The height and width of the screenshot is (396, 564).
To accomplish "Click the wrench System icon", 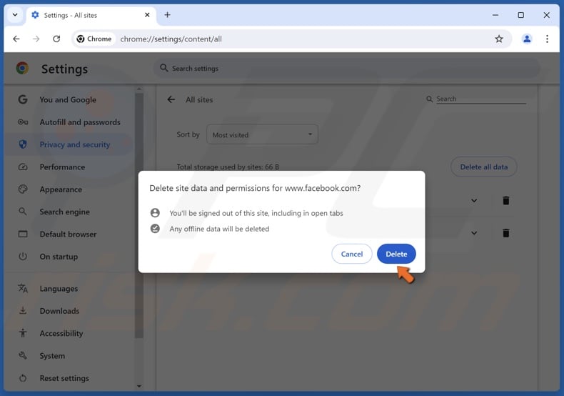I will point(23,356).
